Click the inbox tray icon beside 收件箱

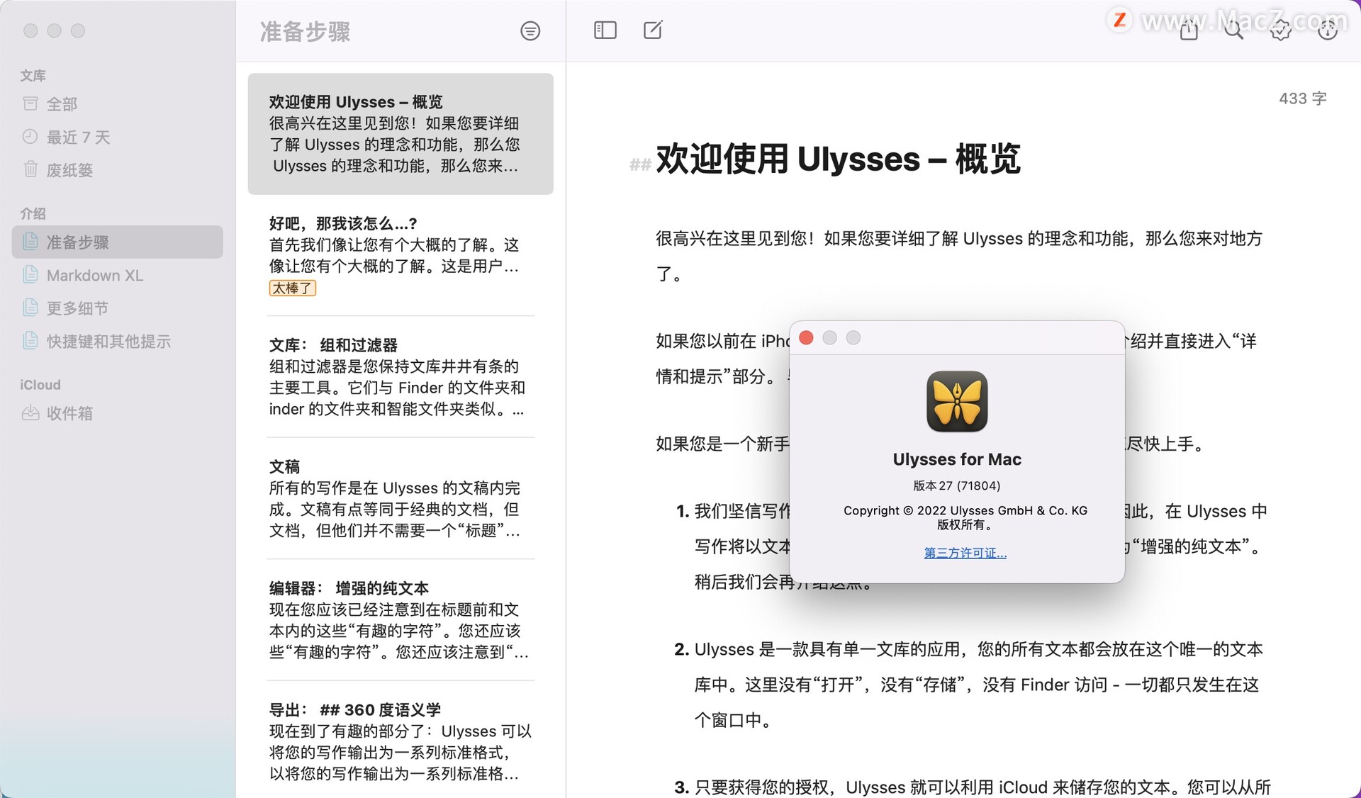pyautogui.click(x=30, y=412)
